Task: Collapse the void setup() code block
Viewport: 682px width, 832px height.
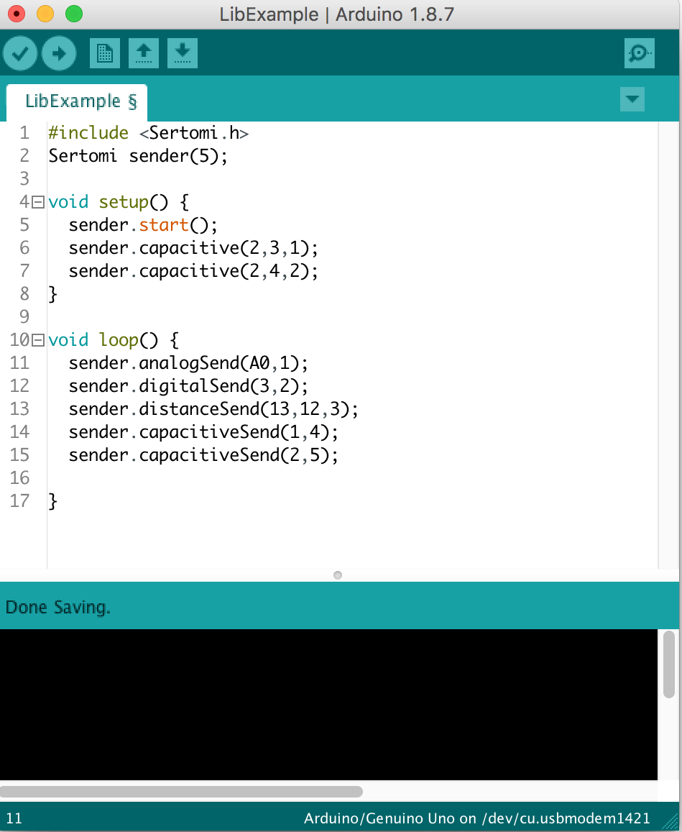Action: 39,202
